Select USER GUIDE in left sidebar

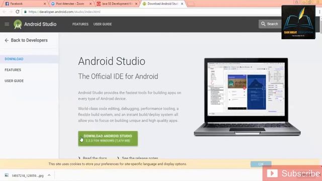14,80
